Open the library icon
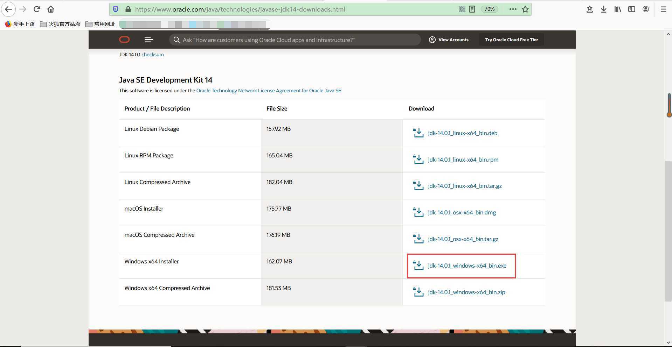 point(618,9)
